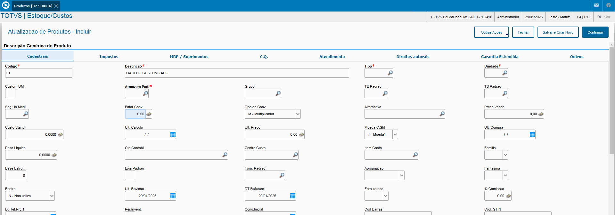
Task: Open the Ult. Preco calculator icon
Action: coord(301,134)
